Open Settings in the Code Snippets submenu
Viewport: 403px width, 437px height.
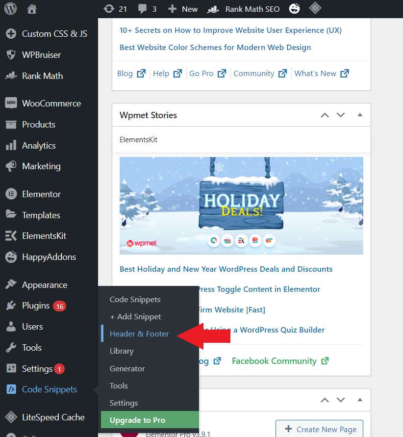pos(124,403)
